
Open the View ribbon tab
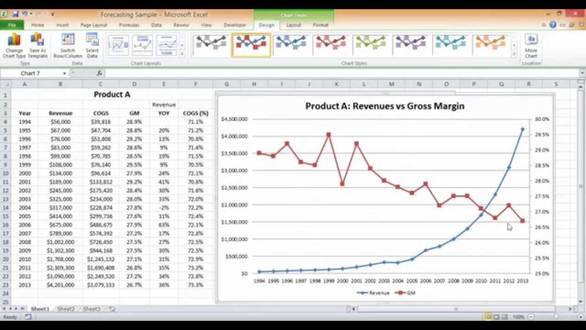click(206, 25)
